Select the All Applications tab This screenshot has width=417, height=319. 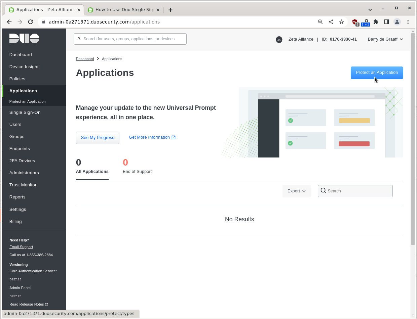(92, 167)
